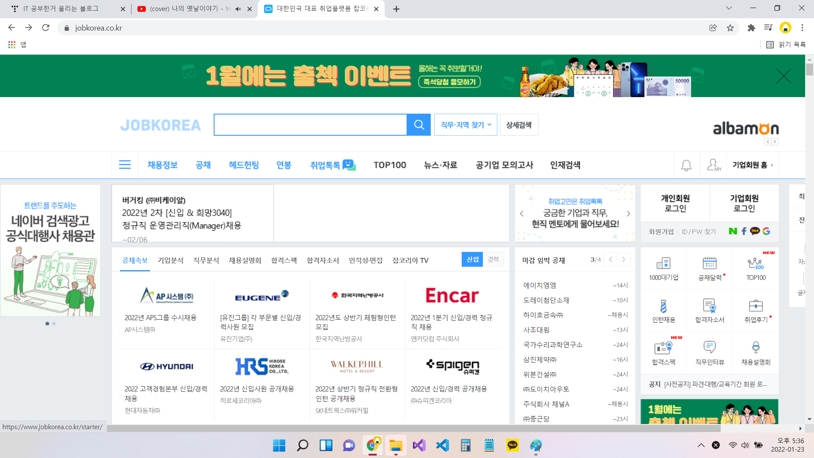
Task: Select the 신입 toggle button
Action: point(472,259)
